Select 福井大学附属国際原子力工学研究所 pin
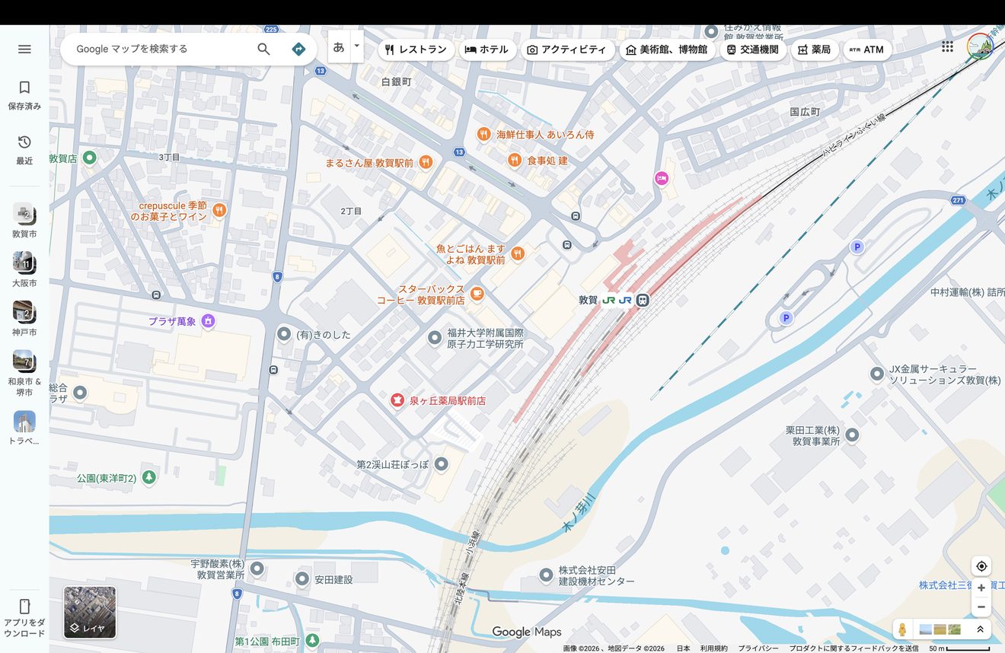This screenshot has width=1005, height=653. 435,338
